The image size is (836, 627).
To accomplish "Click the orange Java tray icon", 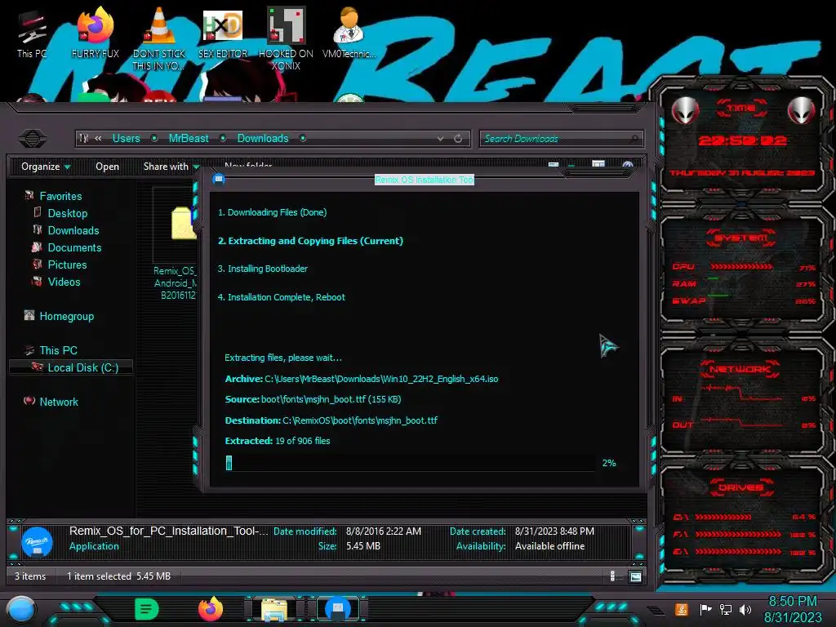I will tap(681, 609).
